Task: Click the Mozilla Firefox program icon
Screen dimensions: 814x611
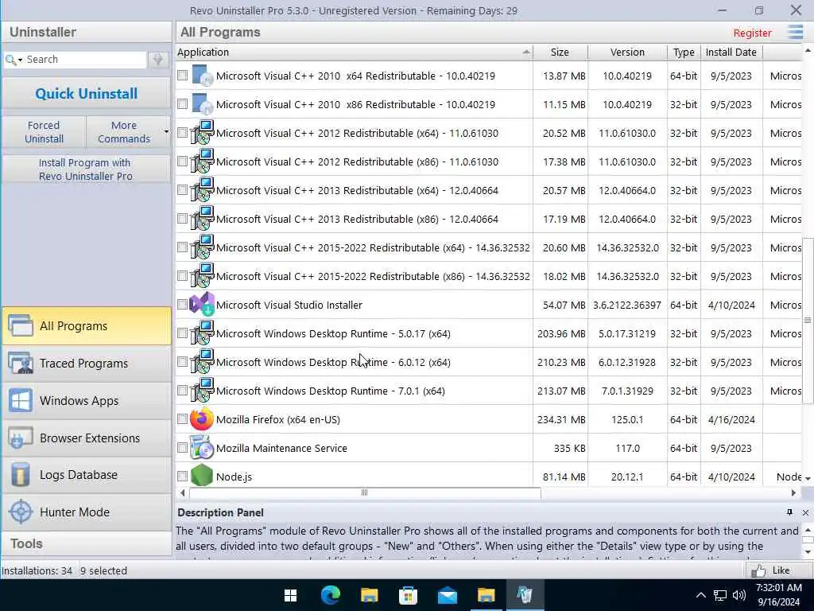Action: point(202,419)
